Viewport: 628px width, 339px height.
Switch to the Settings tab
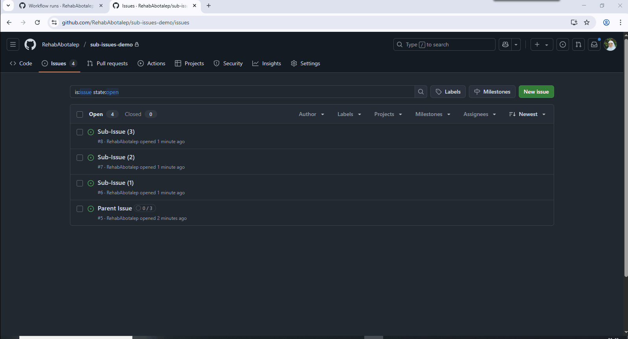pos(305,63)
